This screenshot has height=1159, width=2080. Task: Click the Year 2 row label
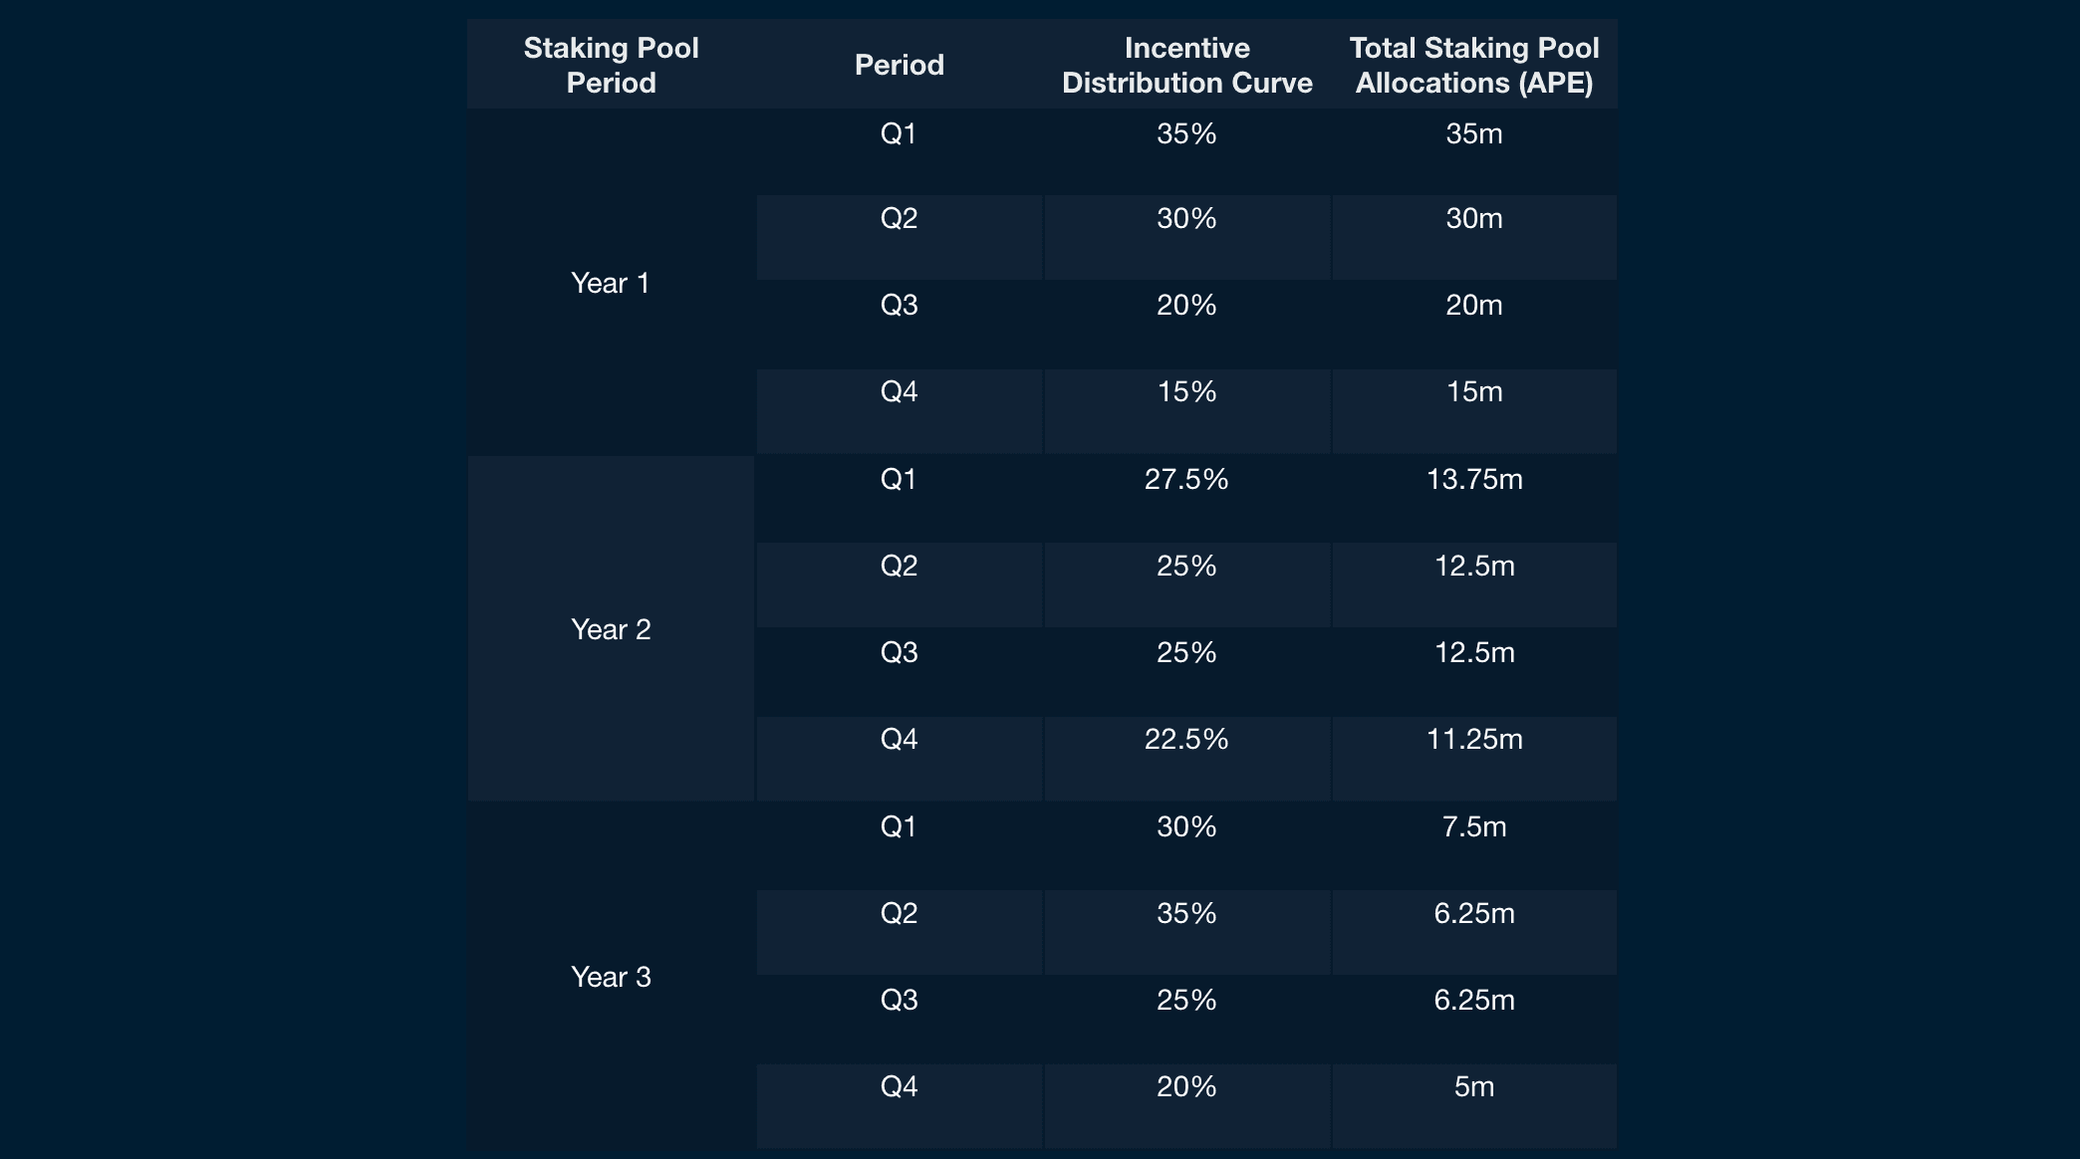[611, 629]
